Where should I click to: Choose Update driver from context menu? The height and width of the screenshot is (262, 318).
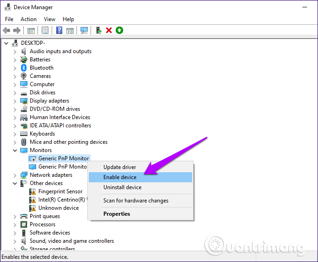tap(140, 167)
